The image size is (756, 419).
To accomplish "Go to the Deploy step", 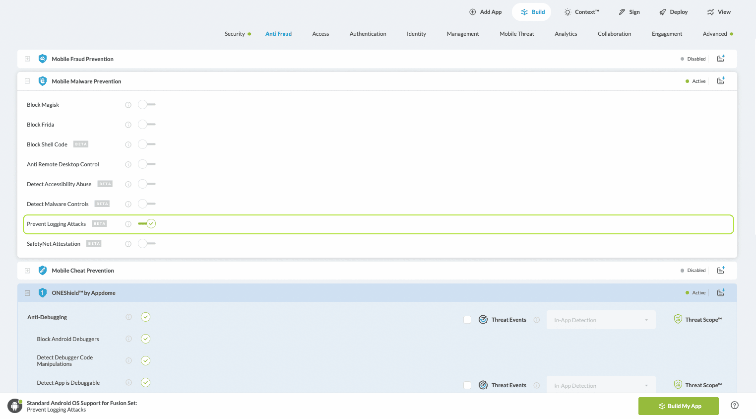I will click(673, 12).
